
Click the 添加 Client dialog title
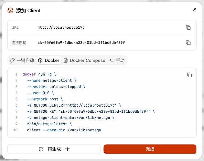[28, 11]
